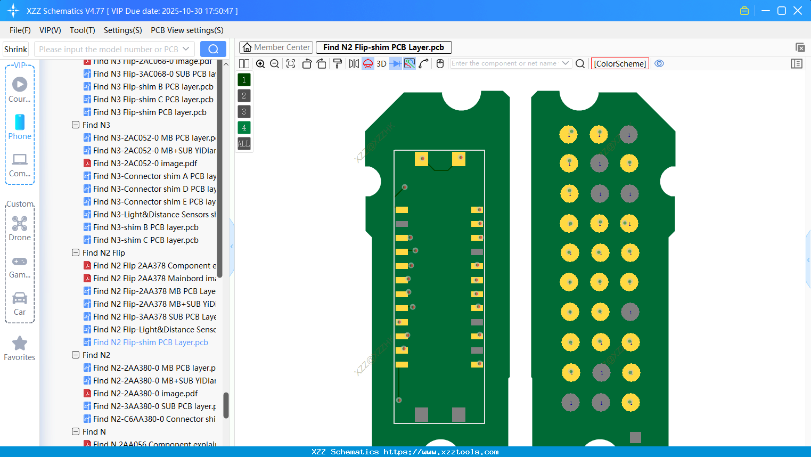Click the mirror flip icon

coord(353,63)
